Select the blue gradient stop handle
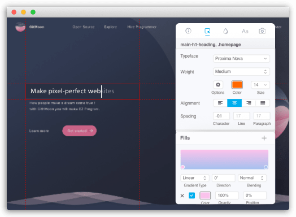 click(x=266, y=167)
